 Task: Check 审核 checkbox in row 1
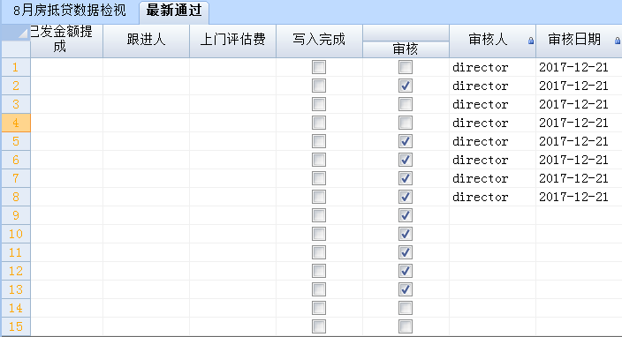coord(406,67)
